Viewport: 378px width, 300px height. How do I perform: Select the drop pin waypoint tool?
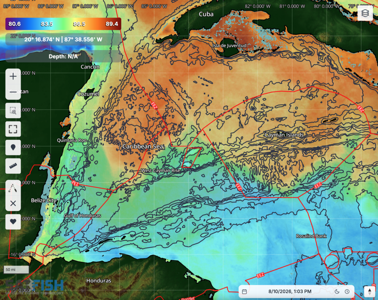click(13, 147)
